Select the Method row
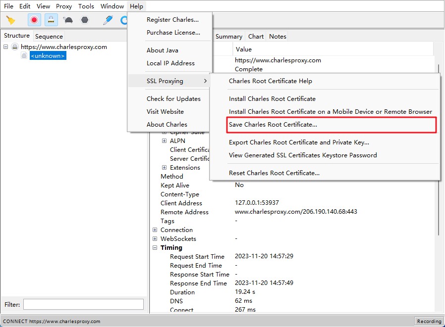This screenshot has height=327, width=445. click(x=171, y=176)
